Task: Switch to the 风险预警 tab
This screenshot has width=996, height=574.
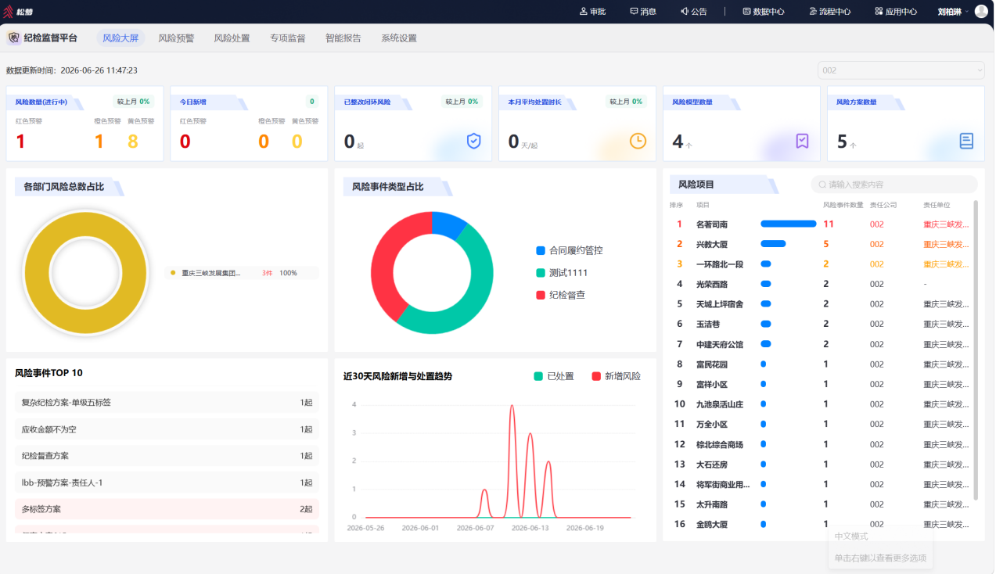Action: point(176,38)
